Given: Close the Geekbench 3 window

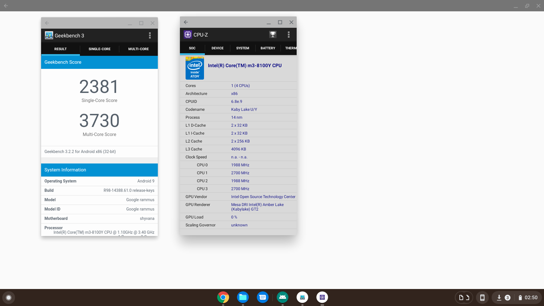Looking at the screenshot, I should tap(152, 23).
